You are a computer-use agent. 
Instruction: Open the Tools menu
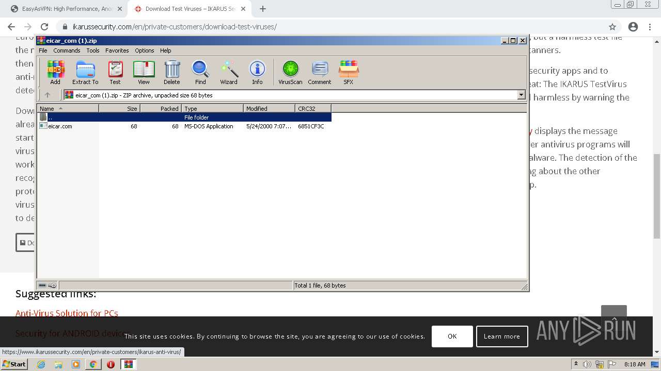(x=93, y=50)
